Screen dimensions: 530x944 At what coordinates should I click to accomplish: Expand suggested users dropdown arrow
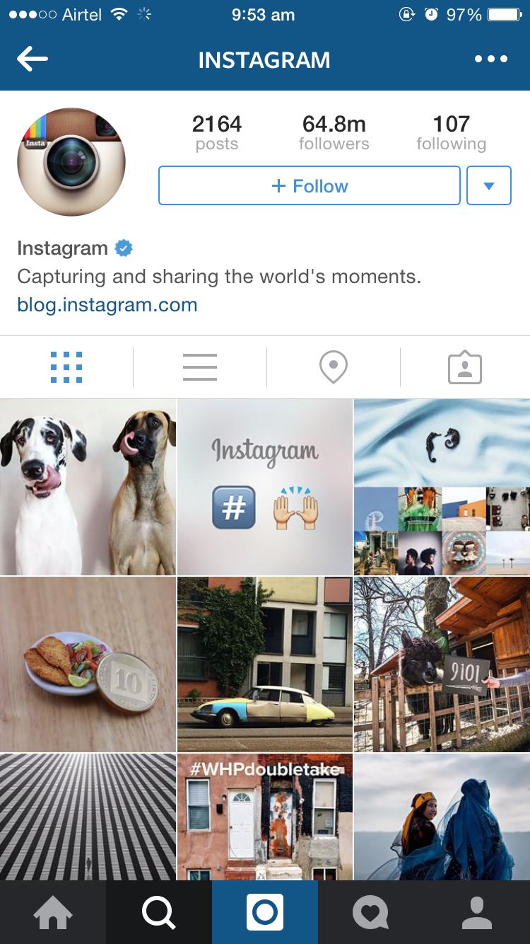489,185
